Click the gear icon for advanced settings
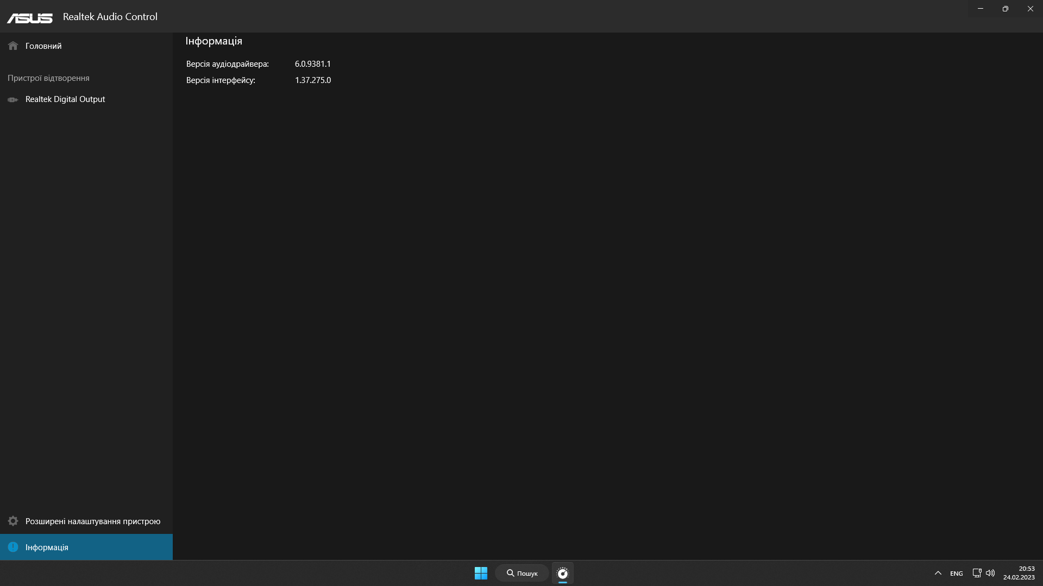The height and width of the screenshot is (586, 1043). (13, 521)
